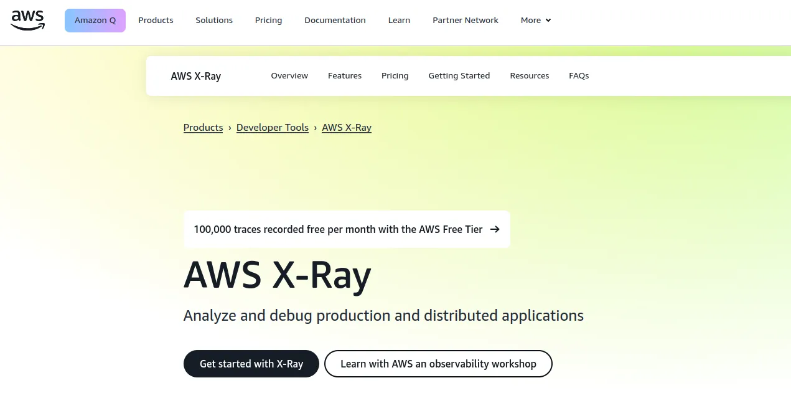Switch to the Overview tab
The height and width of the screenshot is (393, 791).
point(289,76)
